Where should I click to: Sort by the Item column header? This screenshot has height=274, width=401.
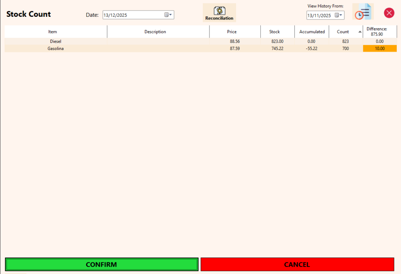[x=52, y=32]
